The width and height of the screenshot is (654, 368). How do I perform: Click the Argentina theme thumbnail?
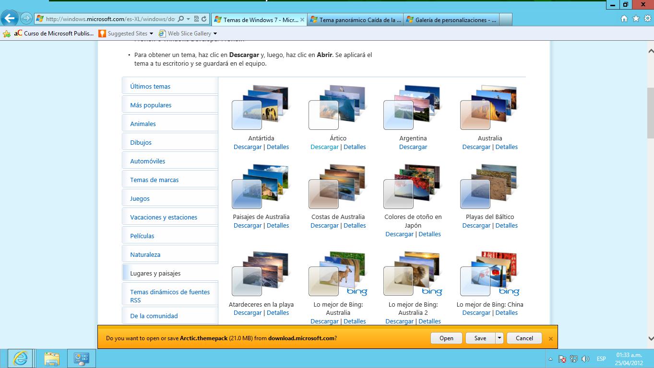(412, 108)
